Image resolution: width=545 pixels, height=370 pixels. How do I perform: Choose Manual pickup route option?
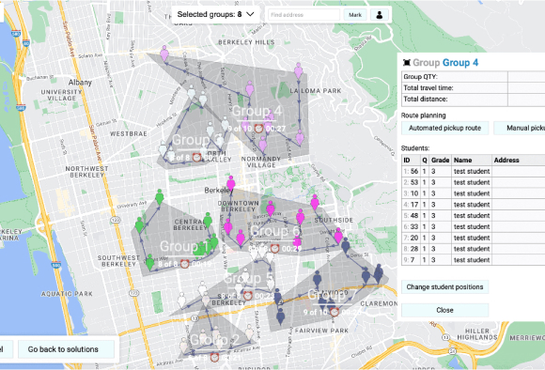click(520, 128)
